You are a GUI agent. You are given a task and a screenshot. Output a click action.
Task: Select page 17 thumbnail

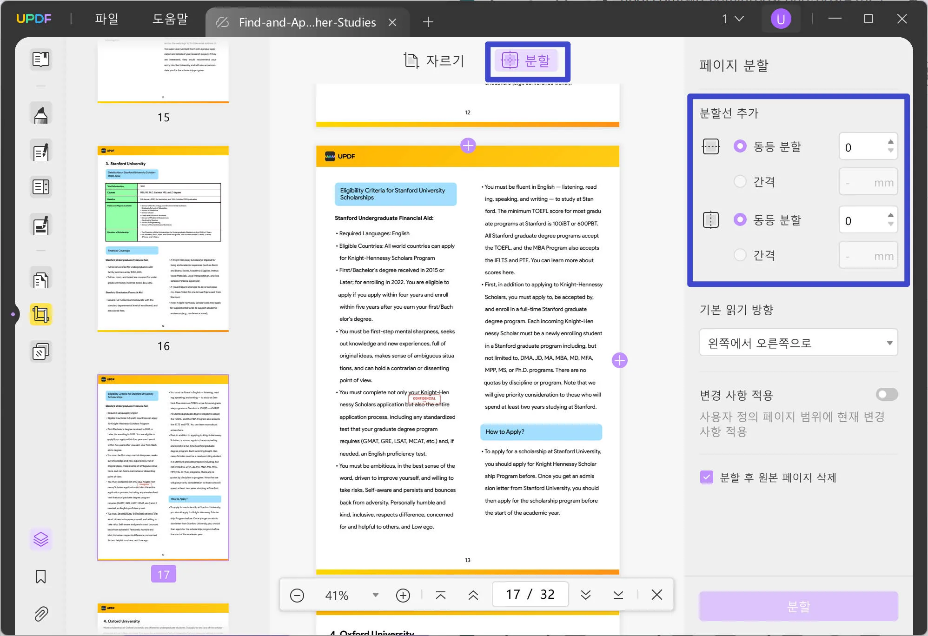click(x=163, y=468)
